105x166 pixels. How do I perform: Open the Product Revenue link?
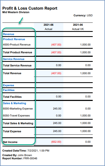coord(14,39)
